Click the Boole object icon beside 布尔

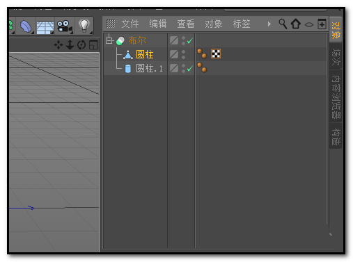[120, 41]
